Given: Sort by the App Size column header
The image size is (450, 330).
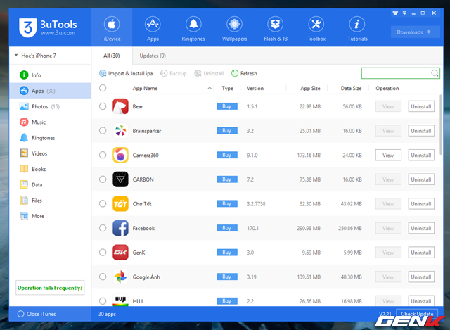Looking at the screenshot, I should [310, 88].
